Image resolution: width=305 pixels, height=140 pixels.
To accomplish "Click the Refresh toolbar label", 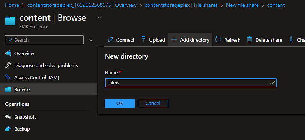I will click(232, 40).
